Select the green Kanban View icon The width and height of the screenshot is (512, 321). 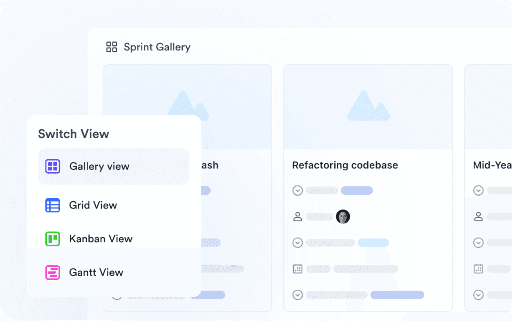52,239
